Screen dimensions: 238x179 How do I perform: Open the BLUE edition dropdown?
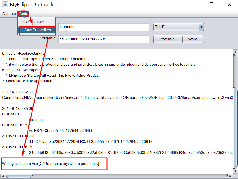pos(179,27)
